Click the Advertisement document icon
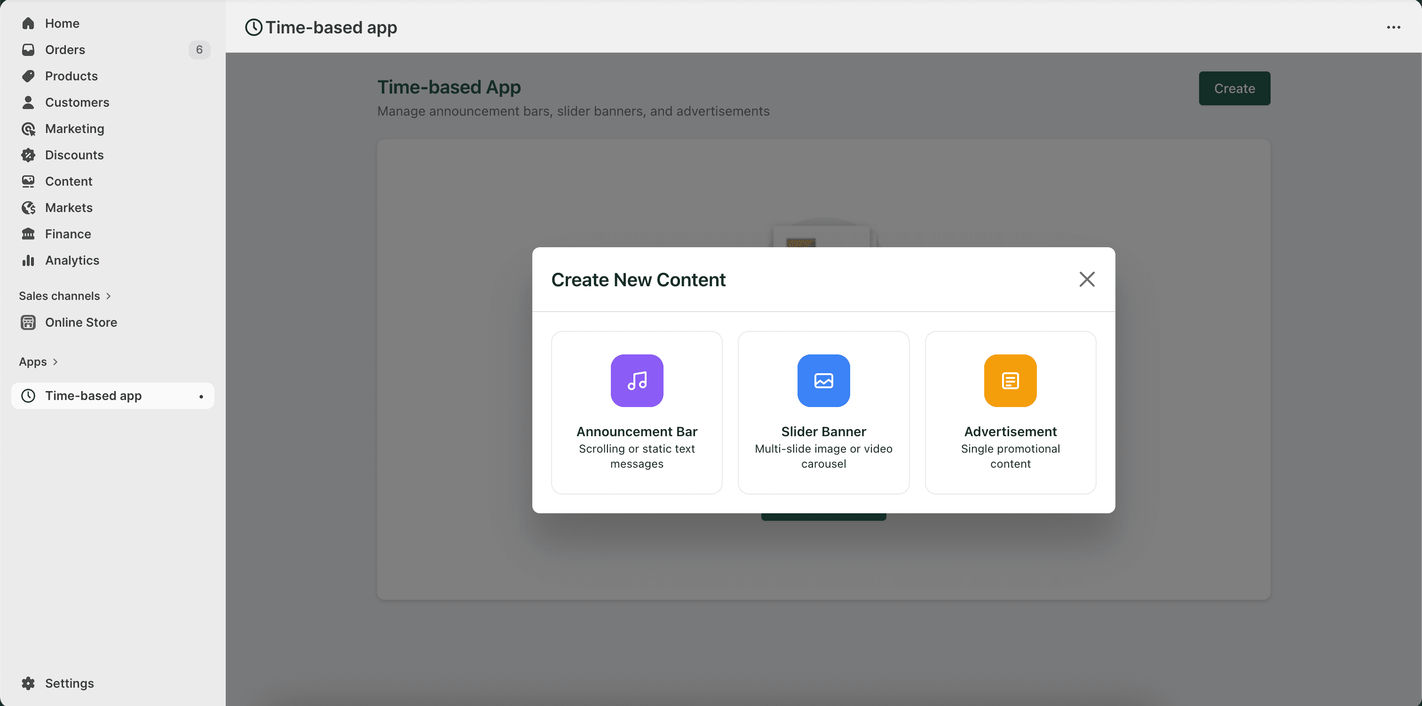1422x706 pixels. pyautogui.click(x=1010, y=380)
